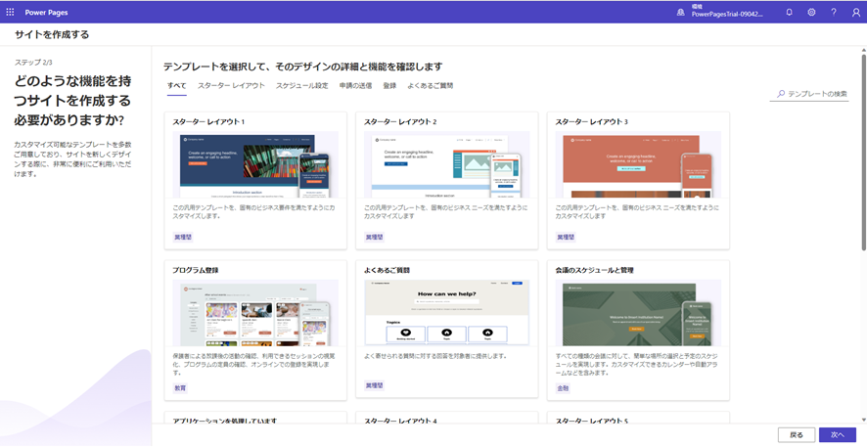Open the help question mark
Screen dimensions: 867x447
(834, 12)
